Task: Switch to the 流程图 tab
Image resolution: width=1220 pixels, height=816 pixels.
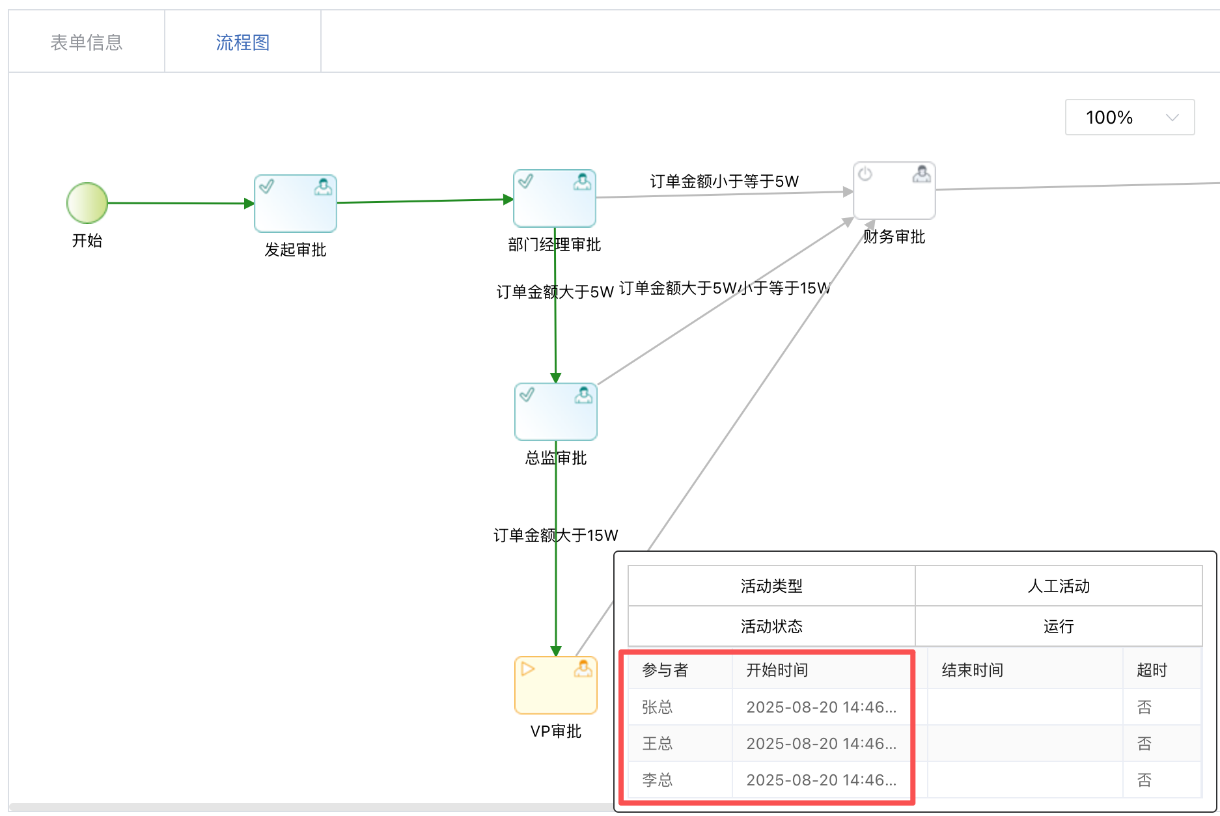Action: click(x=243, y=42)
